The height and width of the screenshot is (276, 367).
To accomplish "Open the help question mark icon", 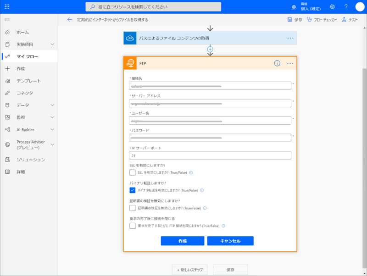I will pyautogui.click(x=346, y=7).
